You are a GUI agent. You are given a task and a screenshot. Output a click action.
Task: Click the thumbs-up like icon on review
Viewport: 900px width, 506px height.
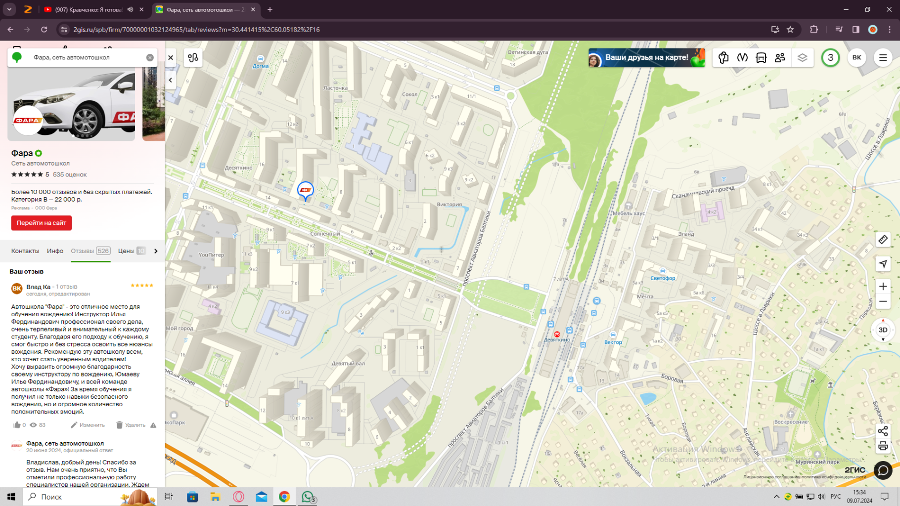point(17,425)
